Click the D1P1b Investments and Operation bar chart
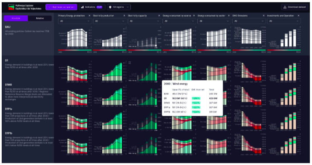 [284, 144]
